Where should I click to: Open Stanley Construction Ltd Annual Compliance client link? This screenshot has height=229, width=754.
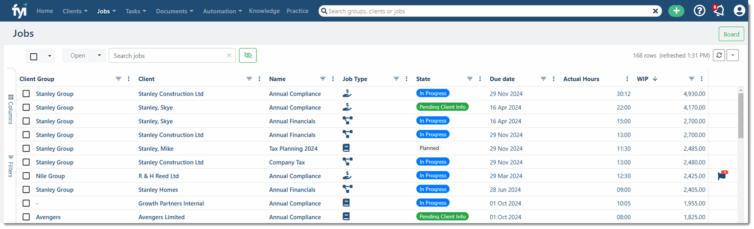coord(171,93)
